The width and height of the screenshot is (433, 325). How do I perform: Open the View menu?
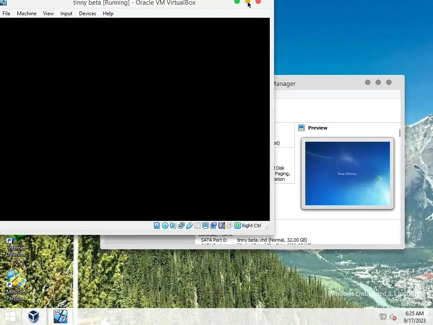[x=48, y=13]
